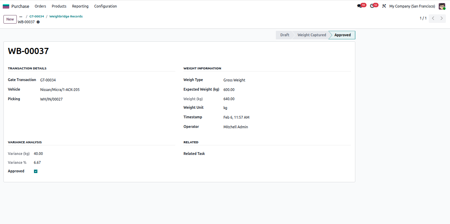Go to the next record arrow

pyautogui.click(x=441, y=18)
